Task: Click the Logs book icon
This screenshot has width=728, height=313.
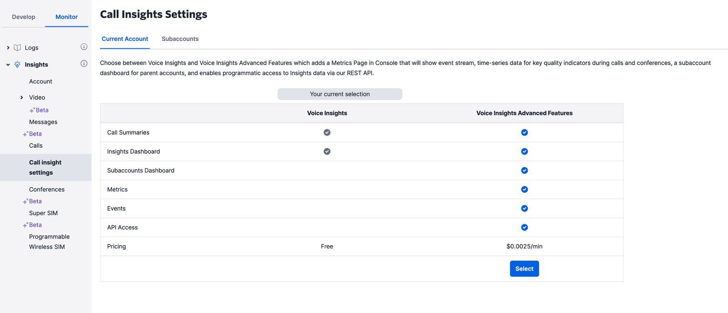Action: click(x=17, y=48)
